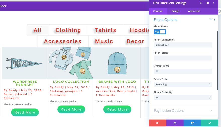Image resolution: width=221 pixels, height=127 pixels.
Task: Toggle the Show Filters YES switch
Action: tap(160, 32)
